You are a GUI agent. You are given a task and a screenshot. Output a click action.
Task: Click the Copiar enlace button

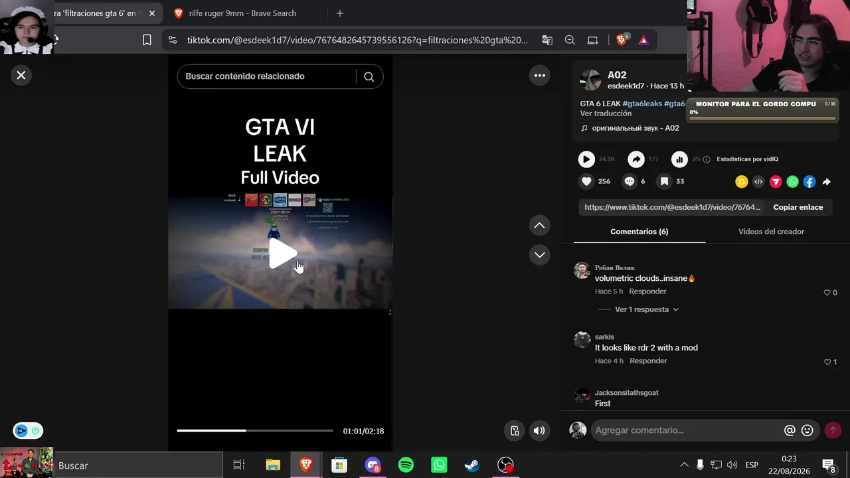(x=798, y=207)
